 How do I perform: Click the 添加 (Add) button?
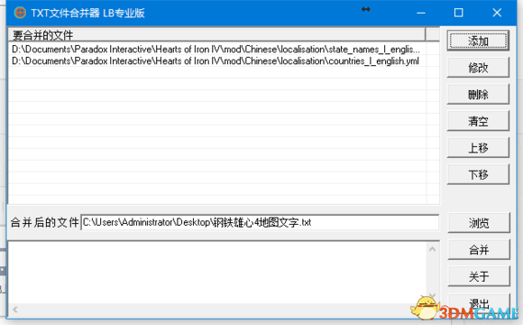(478, 41)
